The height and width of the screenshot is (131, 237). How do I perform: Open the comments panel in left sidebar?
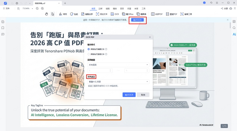point(3,34)
